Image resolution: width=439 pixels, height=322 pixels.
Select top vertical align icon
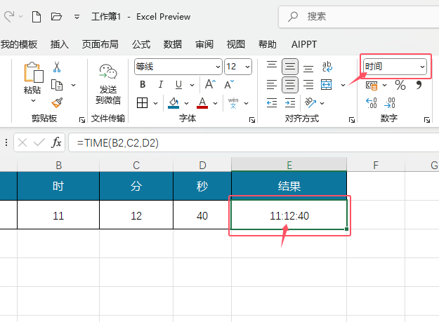272,66
